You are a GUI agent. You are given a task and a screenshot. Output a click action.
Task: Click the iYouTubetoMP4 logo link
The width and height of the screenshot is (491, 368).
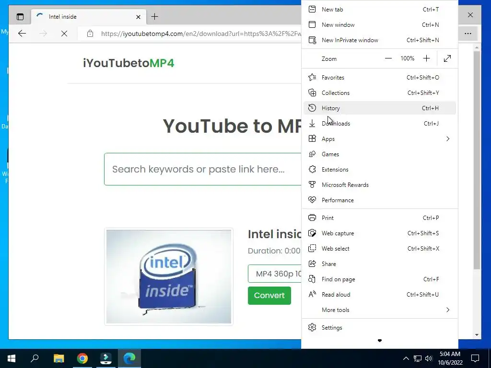129,63
